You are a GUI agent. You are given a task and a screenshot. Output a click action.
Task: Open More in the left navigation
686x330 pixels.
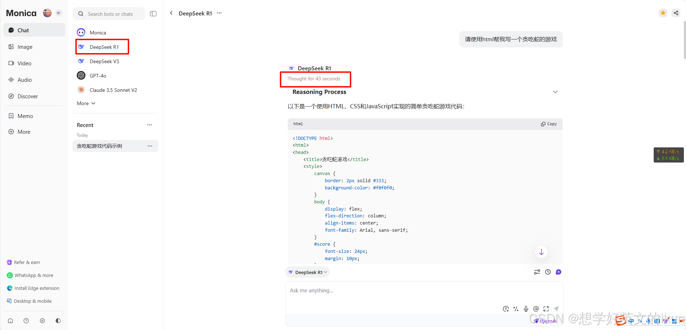(34, 132)
